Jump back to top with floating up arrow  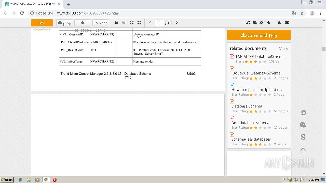(303, 149)
